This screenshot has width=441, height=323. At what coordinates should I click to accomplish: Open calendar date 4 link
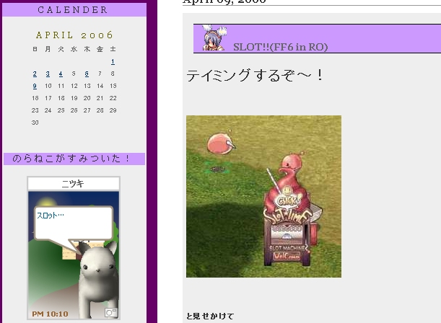61,74
